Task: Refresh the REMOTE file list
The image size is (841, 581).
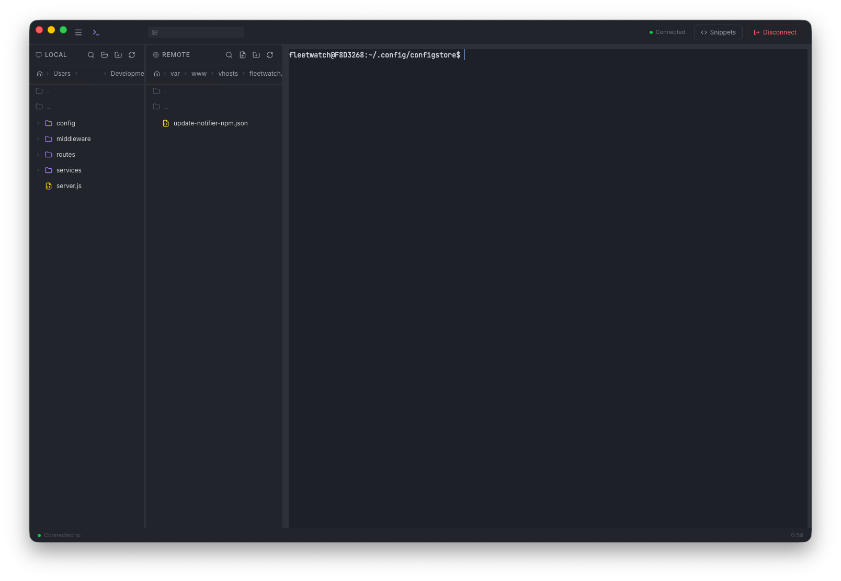Action: 270,55
